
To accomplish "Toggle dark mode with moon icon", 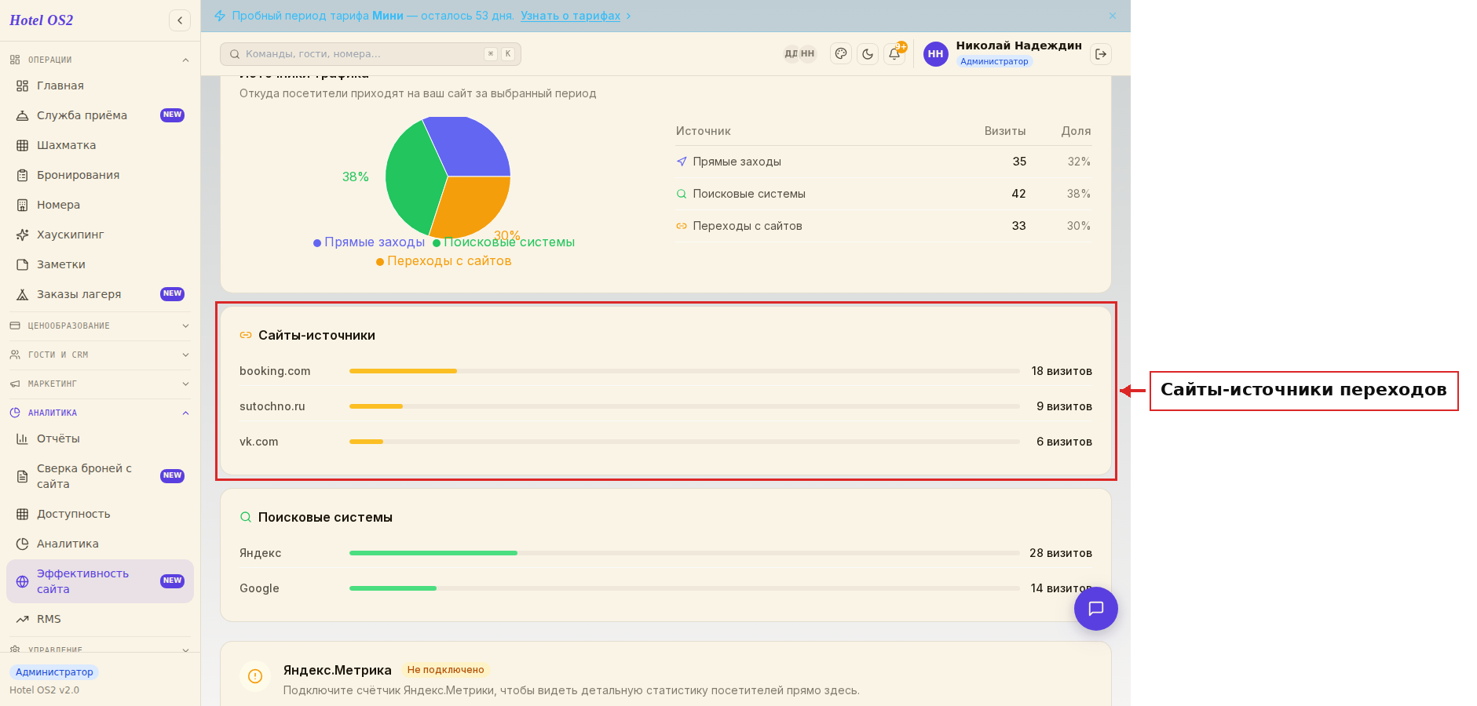I will pos(868,54).
